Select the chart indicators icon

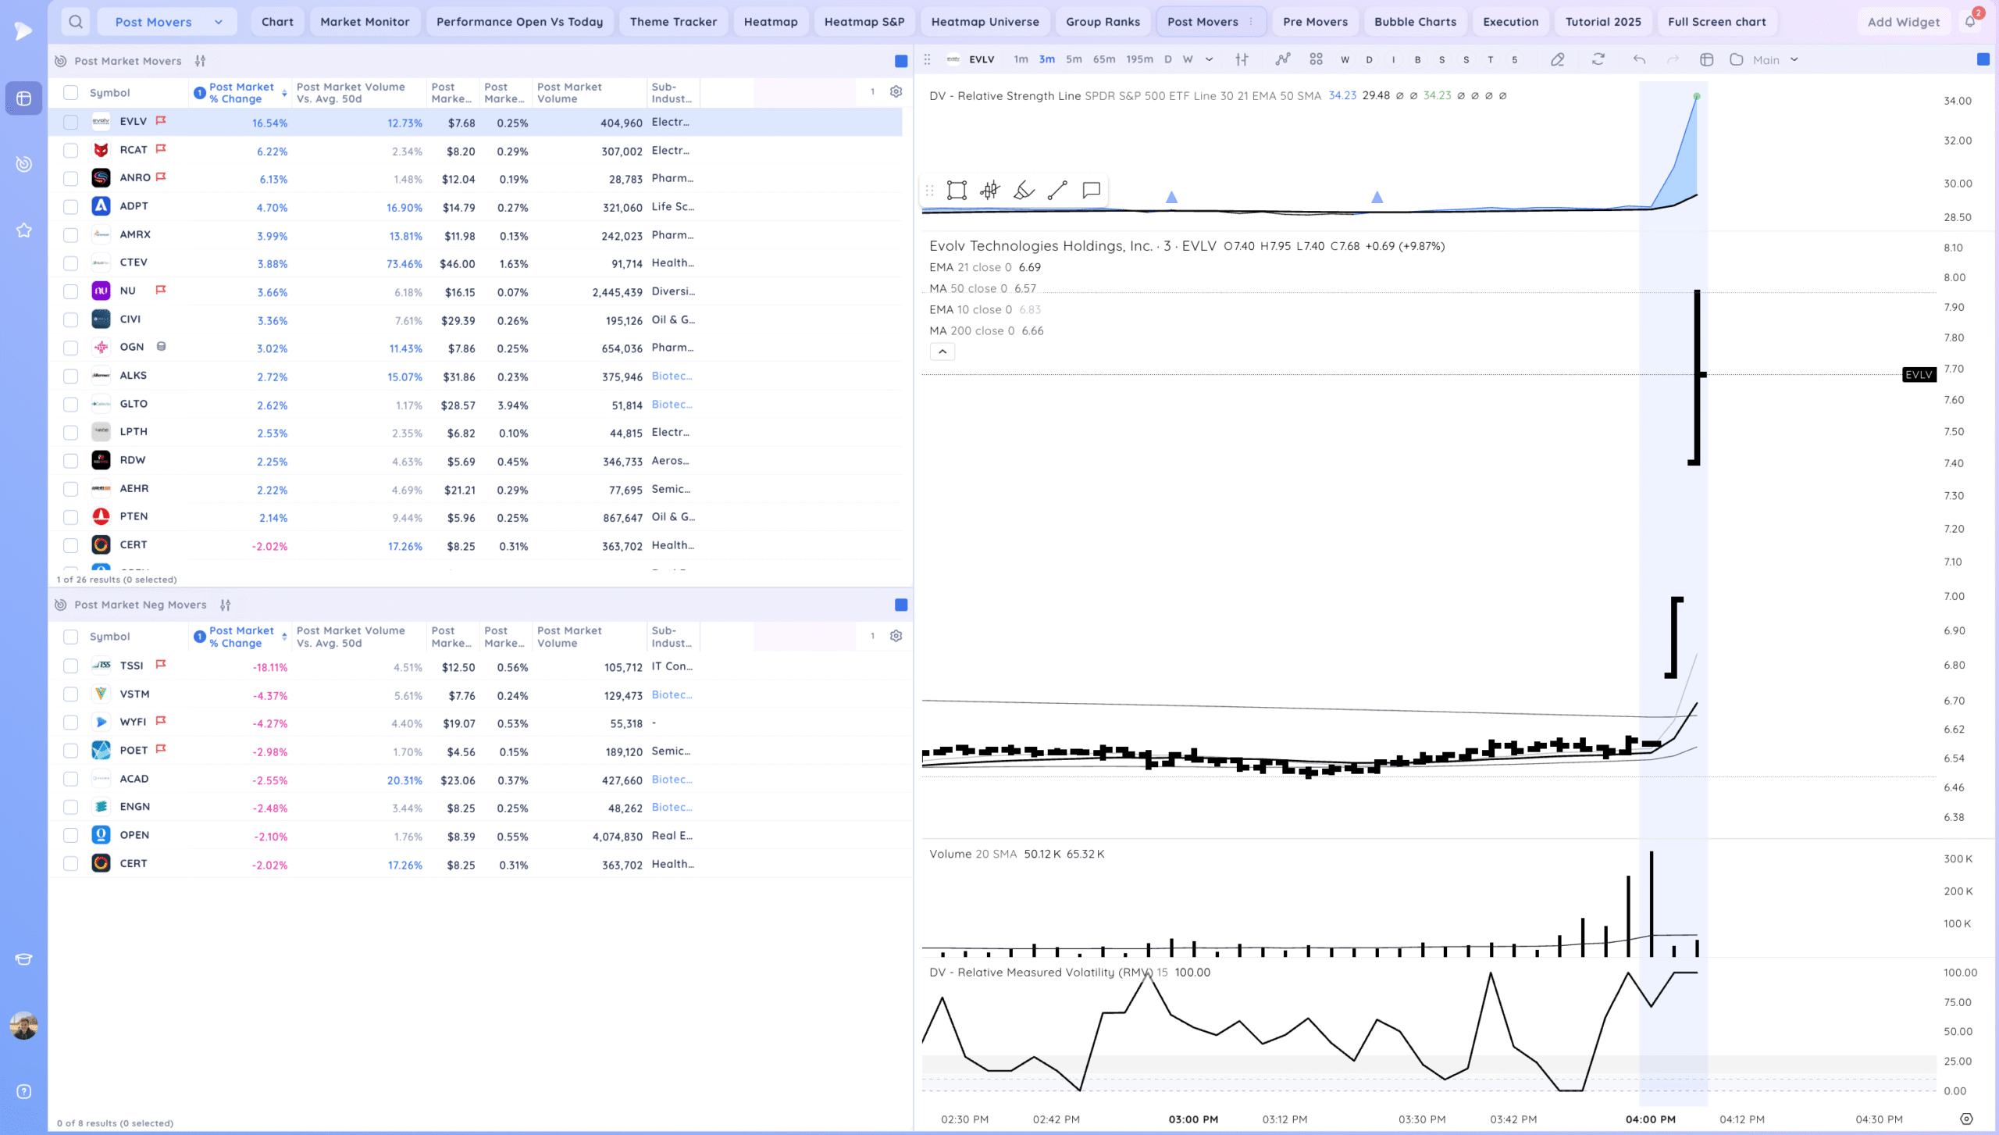coord(1282,59)
